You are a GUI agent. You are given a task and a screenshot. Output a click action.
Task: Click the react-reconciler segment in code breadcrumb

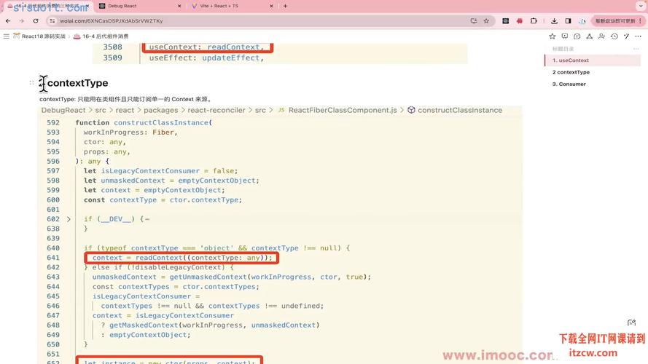(x=216, y=110)
